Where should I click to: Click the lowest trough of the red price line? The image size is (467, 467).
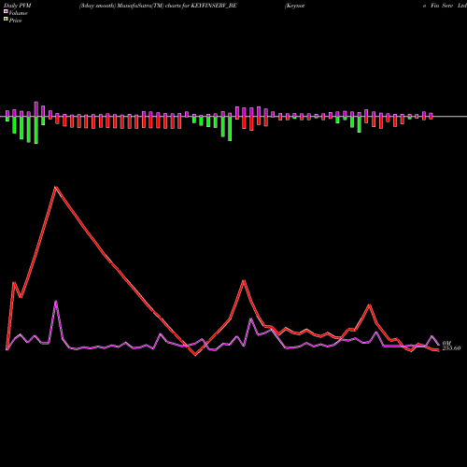click(x=195, y=355)
